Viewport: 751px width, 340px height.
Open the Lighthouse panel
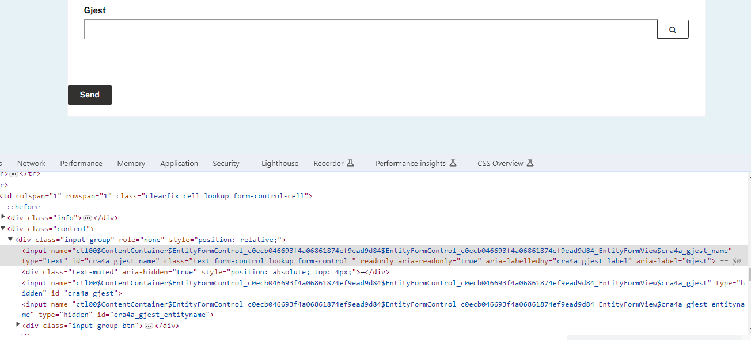[280, 163]
